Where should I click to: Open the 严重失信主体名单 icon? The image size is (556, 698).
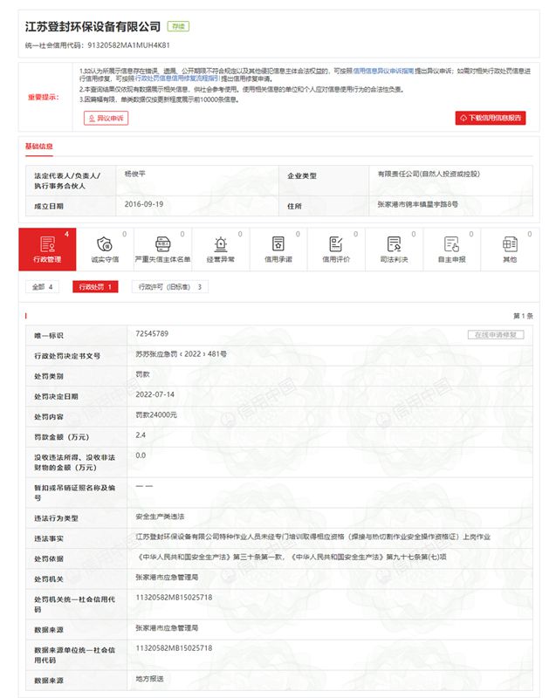tap(162, 243)
